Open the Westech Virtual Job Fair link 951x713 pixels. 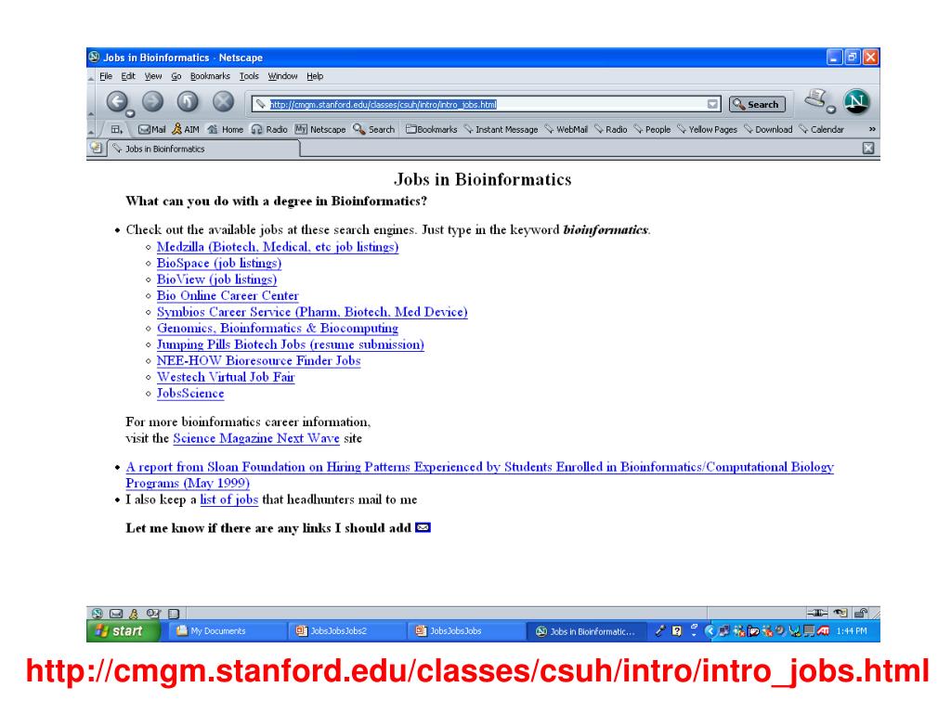(x=226, y=377)
